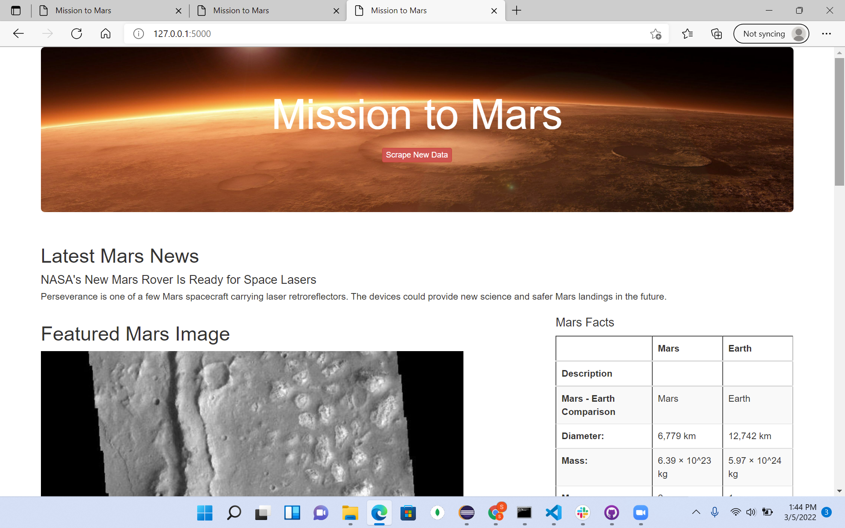Viewport: 845px width, 528px height.
Task: Open the clock showing 1:44 PM
Action: tap(800, 512)
